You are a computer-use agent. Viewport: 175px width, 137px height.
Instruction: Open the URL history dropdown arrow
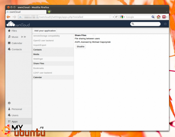pos(113,17)
